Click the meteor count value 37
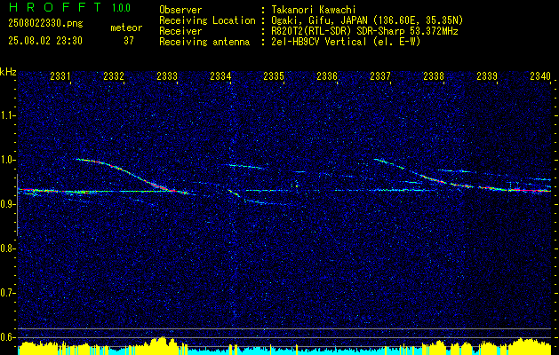Image resolution: width=559 pixels, height=355 pixels. [129, 41]
